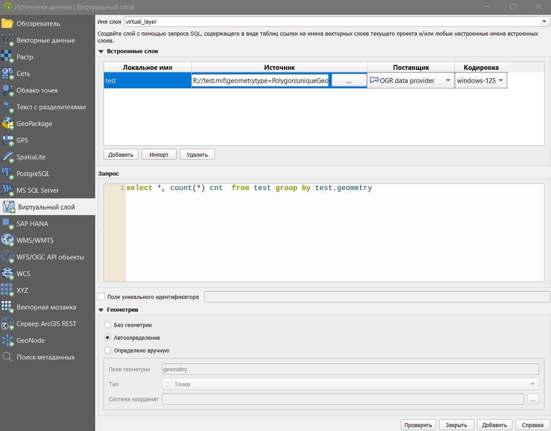This screenshot has height=431, width=551.
Task: Choose the 'Определено вручную' geometry option
Action: point(107,351)
